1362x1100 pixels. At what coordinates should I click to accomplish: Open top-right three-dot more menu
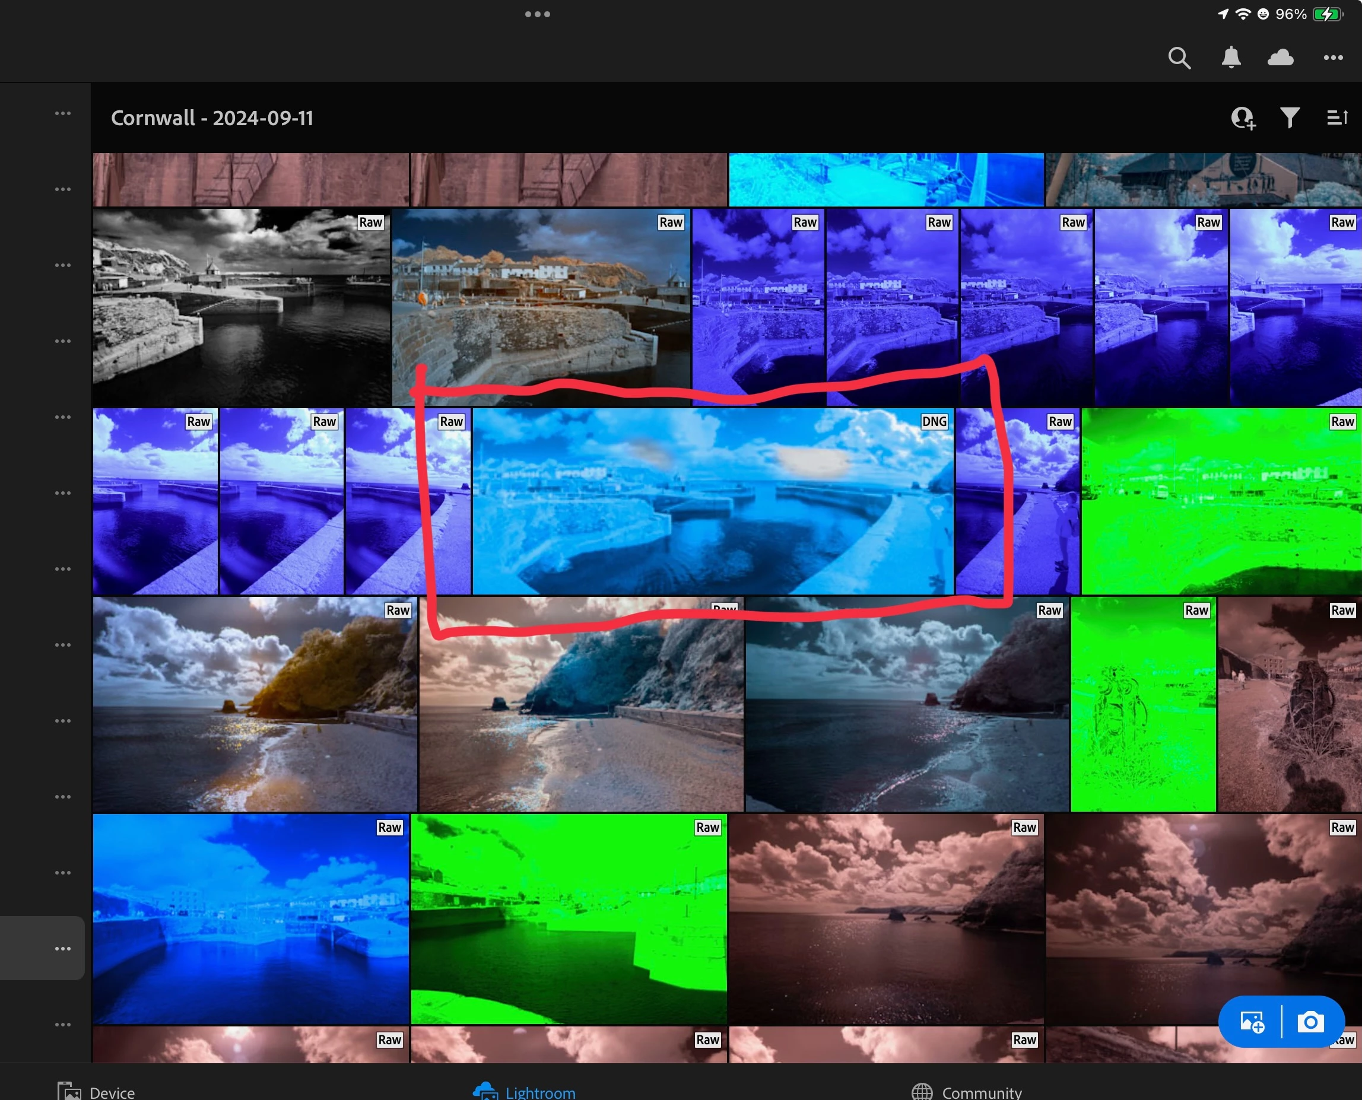tap(1333, 58)
